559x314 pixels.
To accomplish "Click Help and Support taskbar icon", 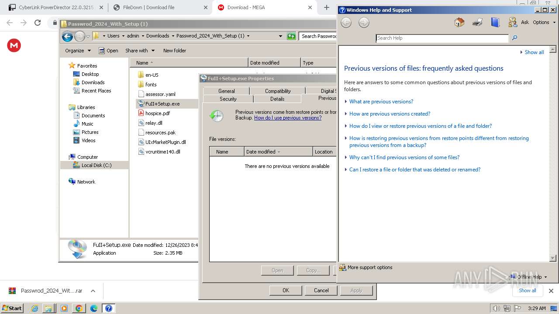I will (109, 308).
